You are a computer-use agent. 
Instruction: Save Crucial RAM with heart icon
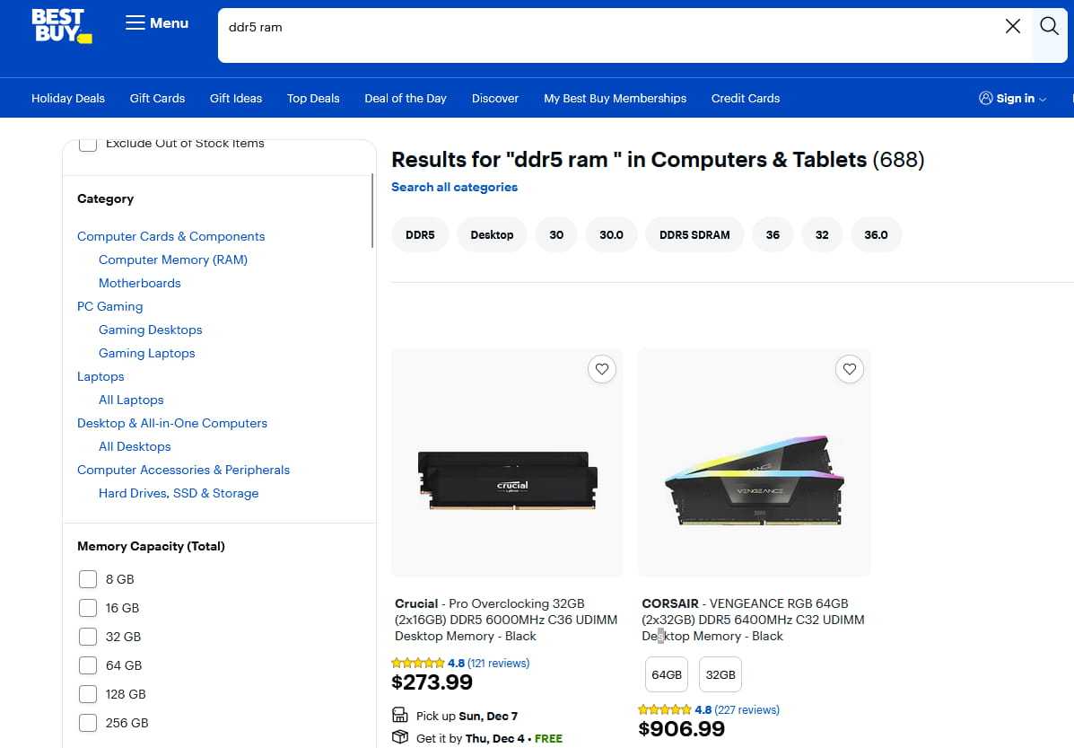pyautogui.click(x=602, y=369)
